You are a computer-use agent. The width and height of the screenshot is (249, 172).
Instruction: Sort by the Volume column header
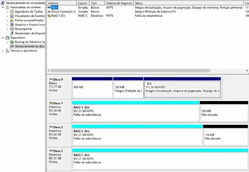click(x=62, y=3)
